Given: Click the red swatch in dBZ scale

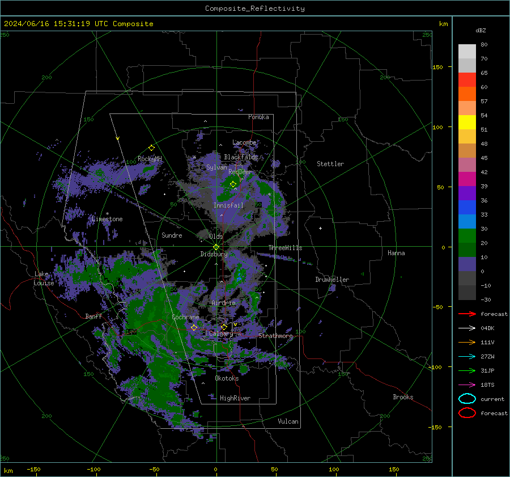Looking at the screenshot, I should pyautogui.click(x=467, y=79).
